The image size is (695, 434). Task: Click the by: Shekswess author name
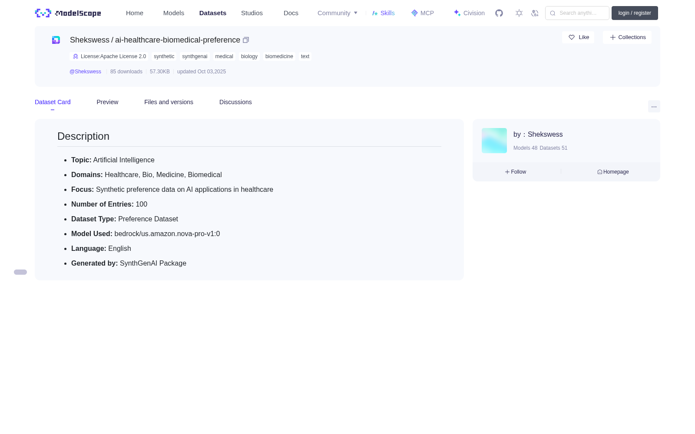tap(538, 135)
